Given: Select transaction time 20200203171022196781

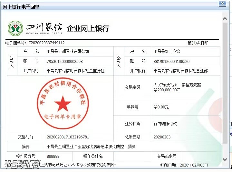Looking at the screenshot, I should tap(68, 137).
